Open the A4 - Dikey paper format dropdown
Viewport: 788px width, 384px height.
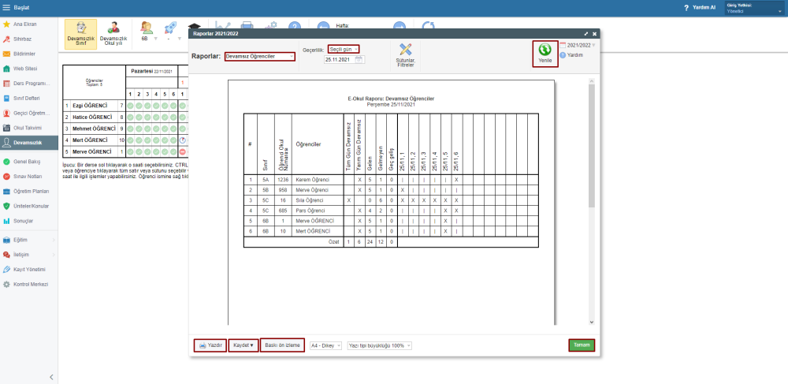(325, 346)
